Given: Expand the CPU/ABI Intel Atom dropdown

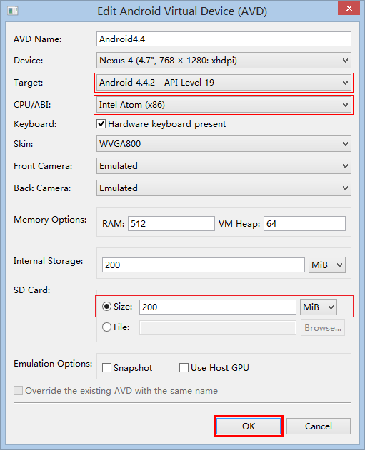Looking at the screenshot, I should click(224, 104).
